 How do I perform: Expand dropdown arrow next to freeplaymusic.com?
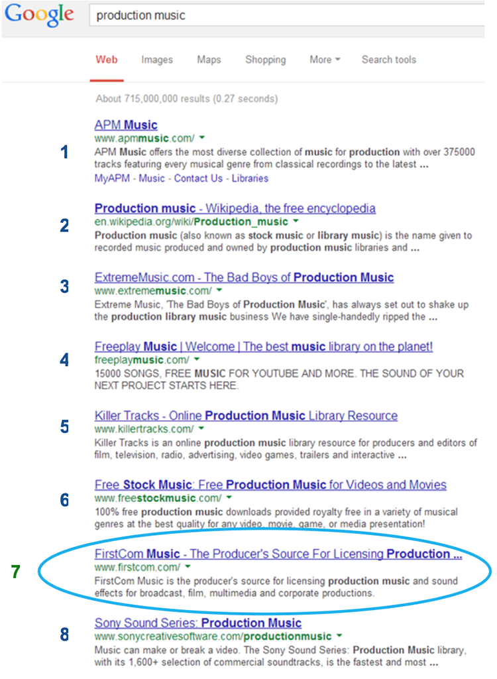click(x=197, y=359)
